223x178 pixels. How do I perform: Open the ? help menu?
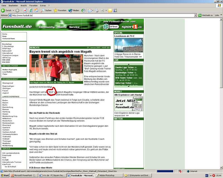49,6
